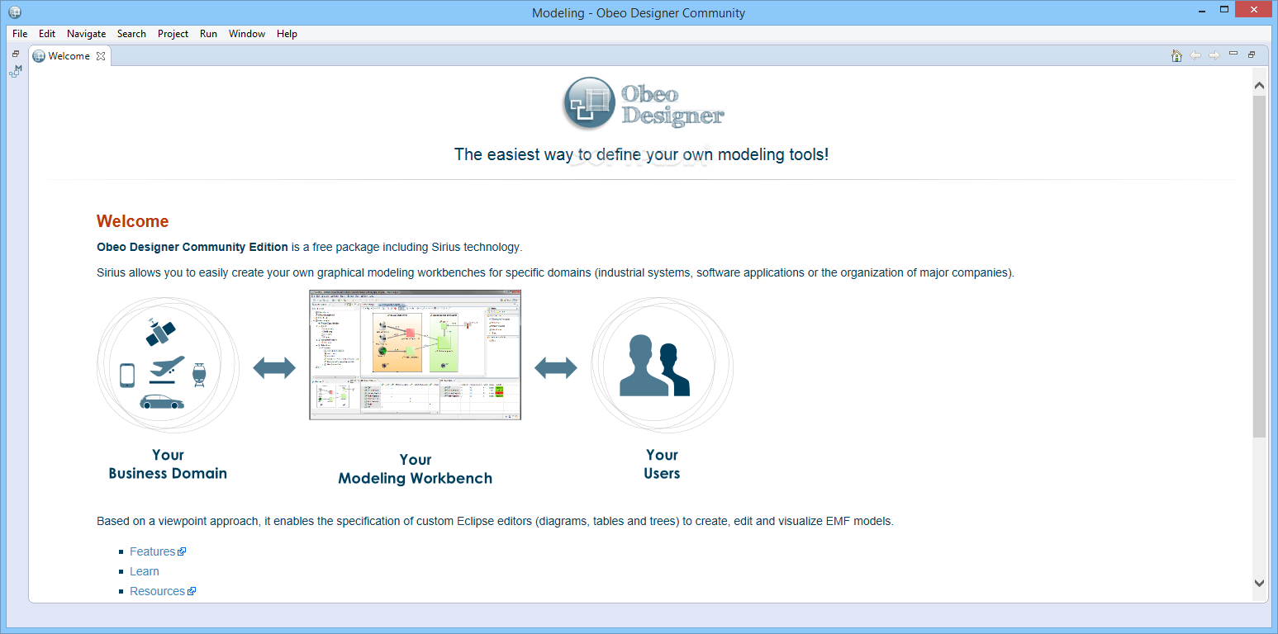
Task: Click the 'Your Modeling Workbench' caption
Action: [416, 469]
